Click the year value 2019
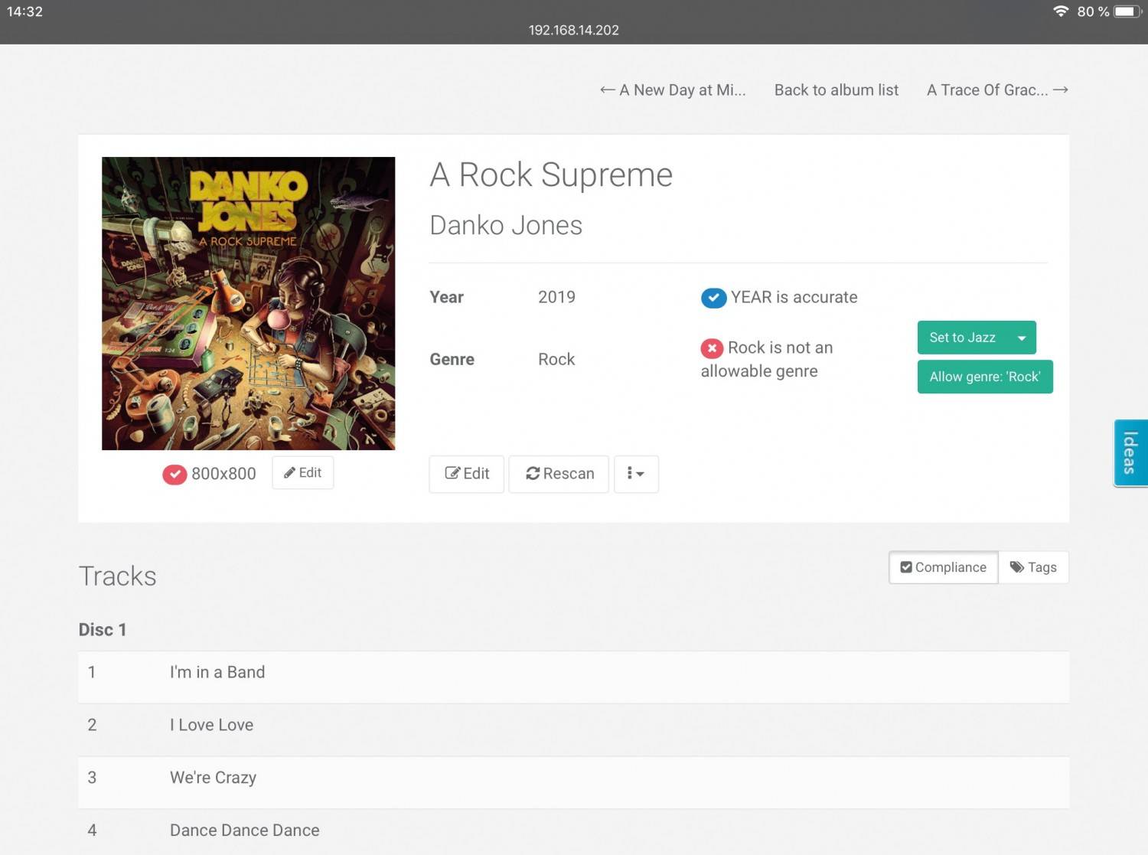This screenshot has height=855, width=1148. [556, 297]
